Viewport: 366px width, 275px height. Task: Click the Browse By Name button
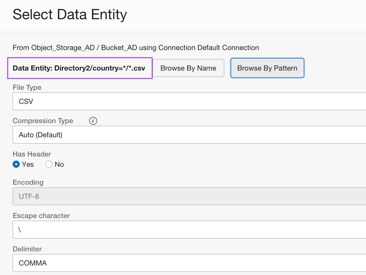tap(188, 68)
